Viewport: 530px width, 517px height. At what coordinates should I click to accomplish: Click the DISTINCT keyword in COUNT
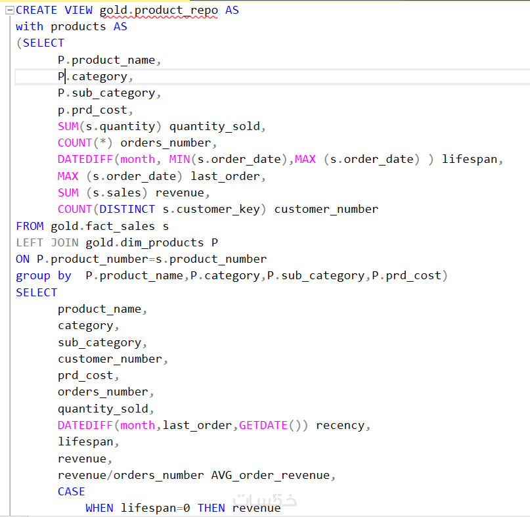127,210
